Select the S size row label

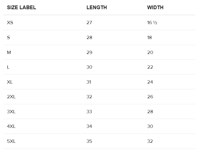pos(8,38)
